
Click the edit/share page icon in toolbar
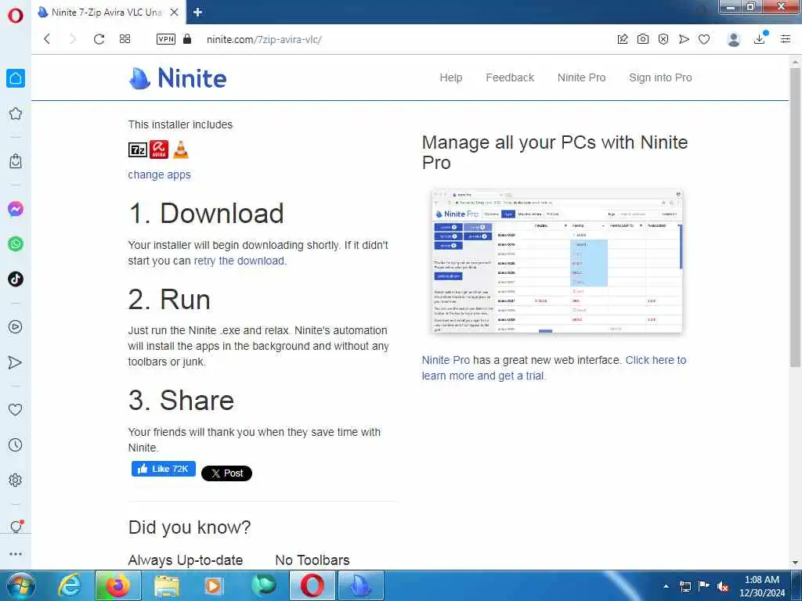623,39
